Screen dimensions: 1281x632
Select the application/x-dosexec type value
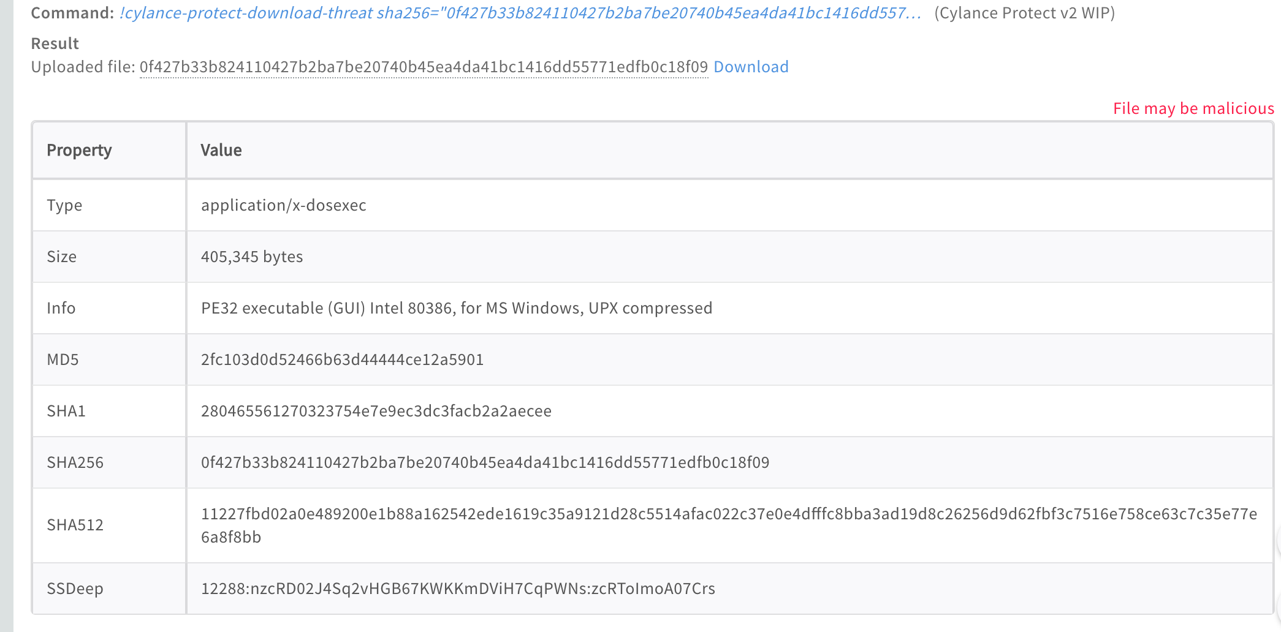click(x=283, y=205)
